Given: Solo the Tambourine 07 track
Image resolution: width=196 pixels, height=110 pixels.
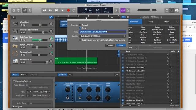Looking at the screenshot, I should point(24,55).
